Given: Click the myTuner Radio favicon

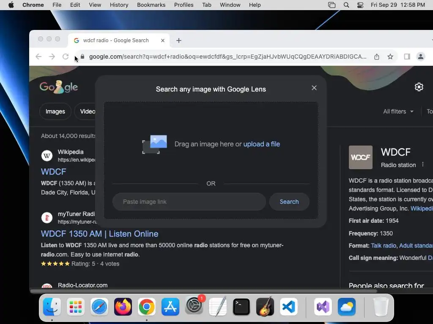Looking at the screenshot, I should click(x=47, y=218).
